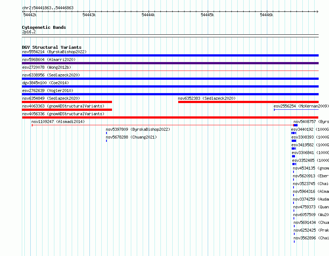
Task: Open esv2720078 (Wong2012b) variant label
Action: [x=47, y=67]
